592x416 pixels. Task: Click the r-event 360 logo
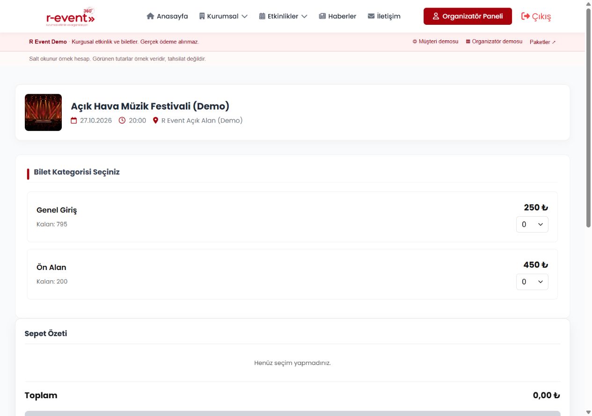(71, 17)
